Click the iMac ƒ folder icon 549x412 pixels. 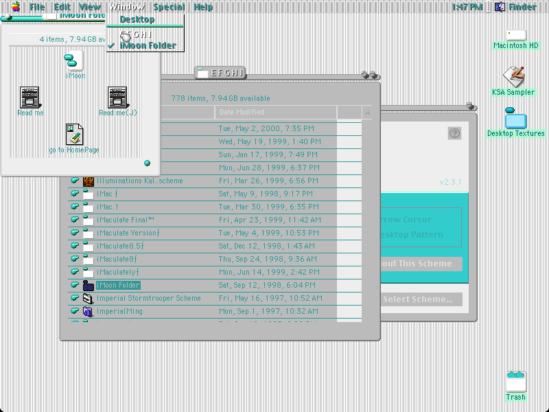click(89, 194)
